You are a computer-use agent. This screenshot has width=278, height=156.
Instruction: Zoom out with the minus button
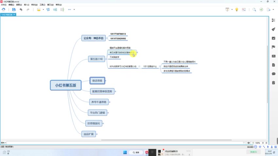point(253,143)
